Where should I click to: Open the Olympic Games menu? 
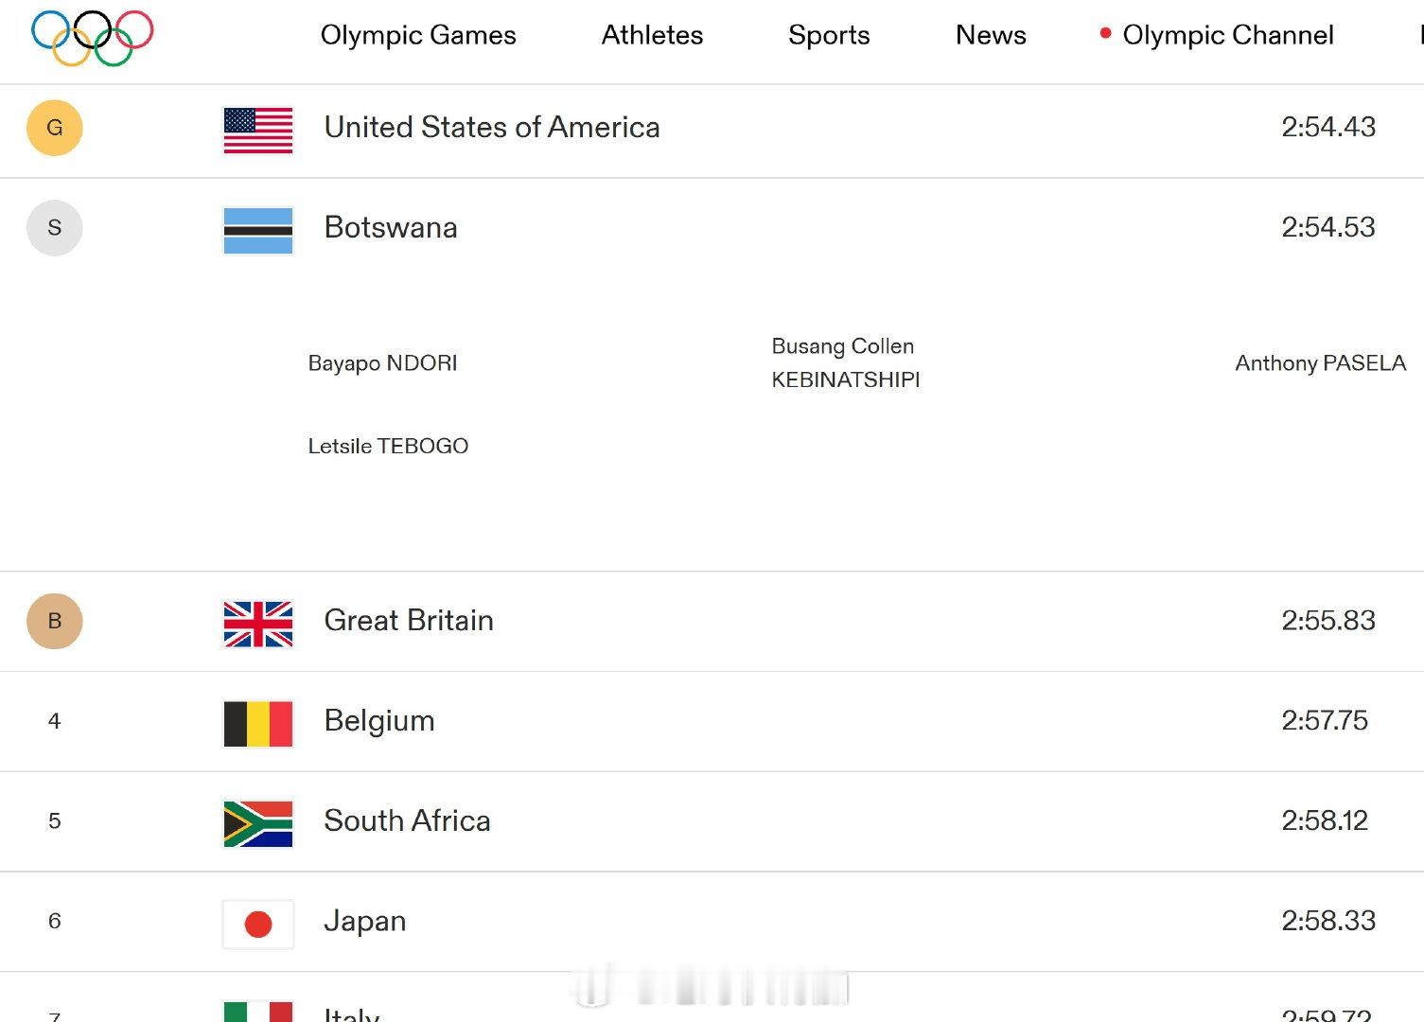tap(418, 35)
